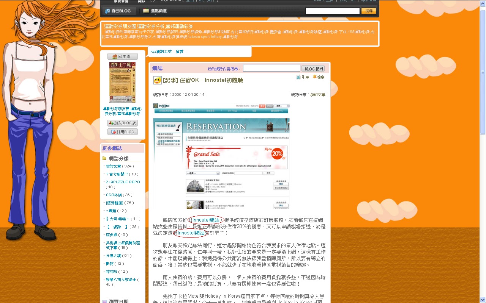
Task: Expand the 2«9PUZZLE REPO category in the sidebar
Action: [x=123, y=182]
